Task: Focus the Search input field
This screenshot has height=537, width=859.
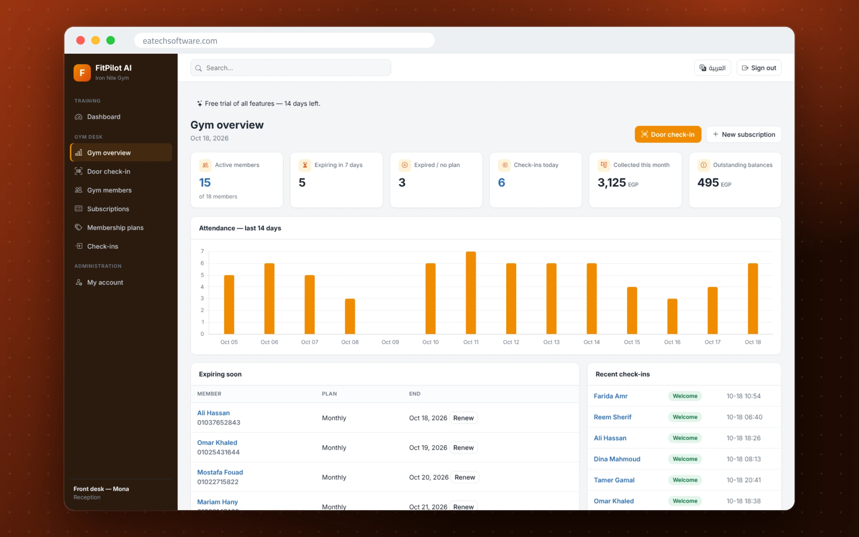Action: [x=291, y=68]
